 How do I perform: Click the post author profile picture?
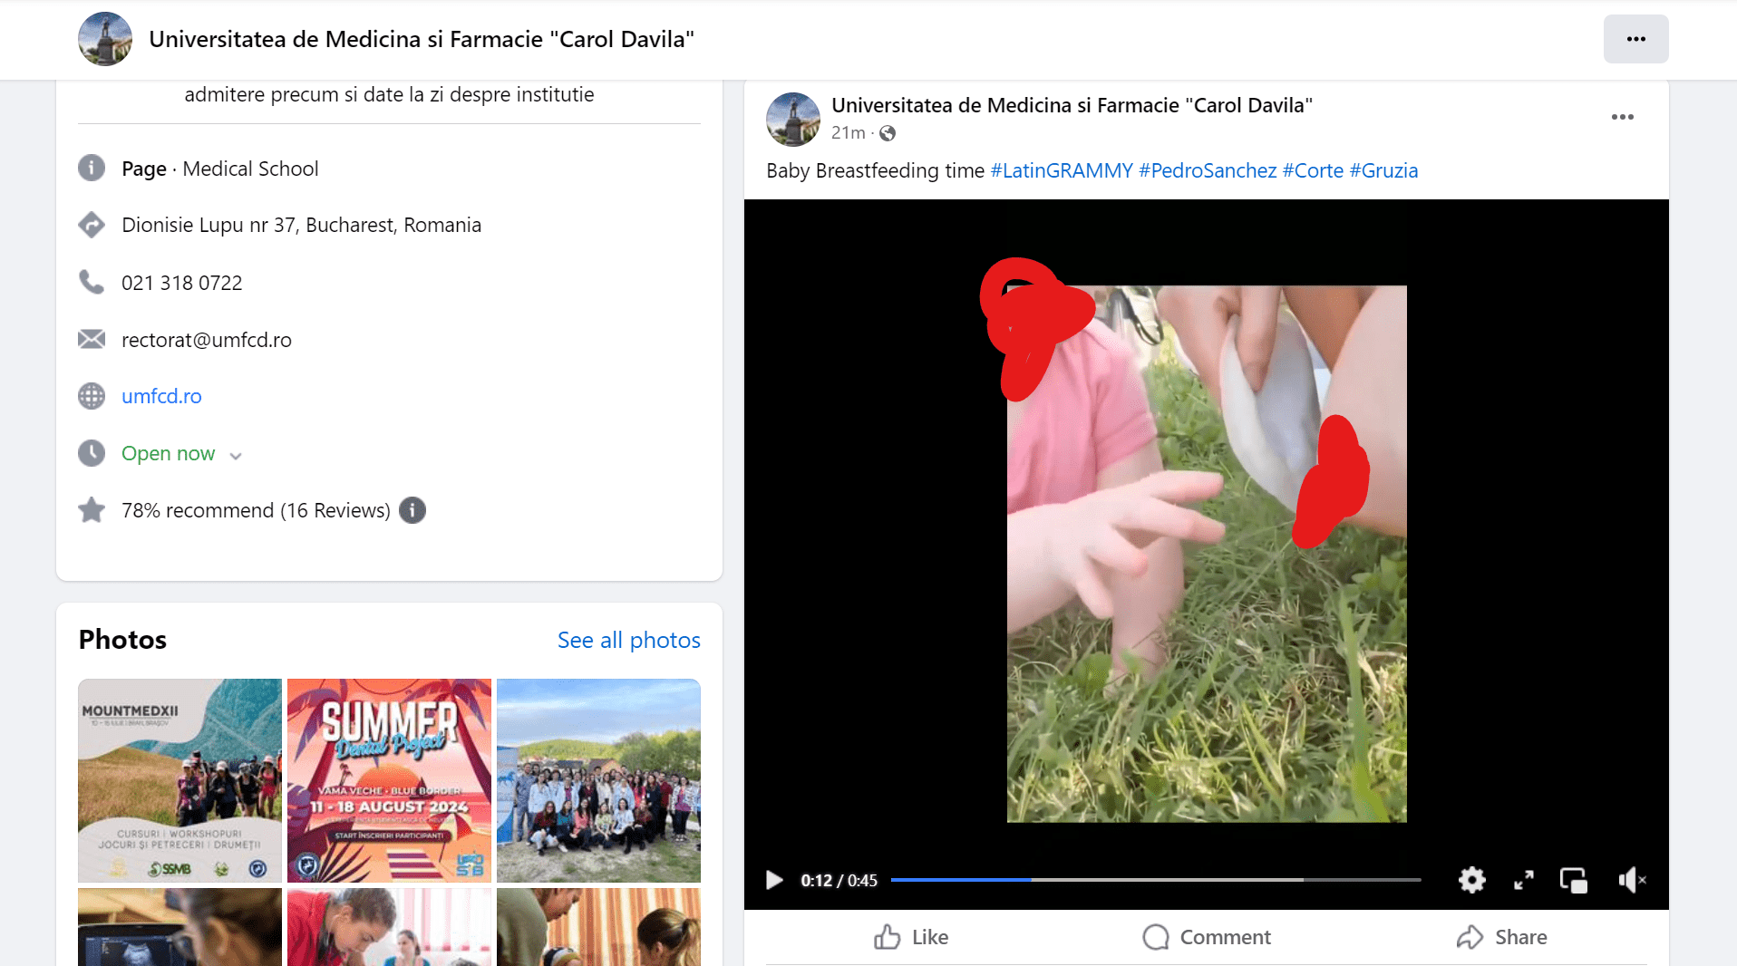click(792, 119)
